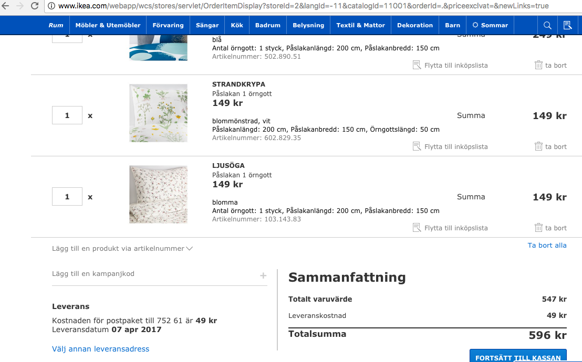Click the 'Lägg till en kampanjkod' field
This screenshot has width=582, height=362.
(160, 274)
